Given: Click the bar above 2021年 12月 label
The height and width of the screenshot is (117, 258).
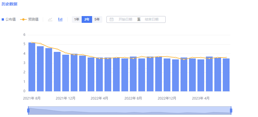Looking at the screenshot, I should point(66,73).
